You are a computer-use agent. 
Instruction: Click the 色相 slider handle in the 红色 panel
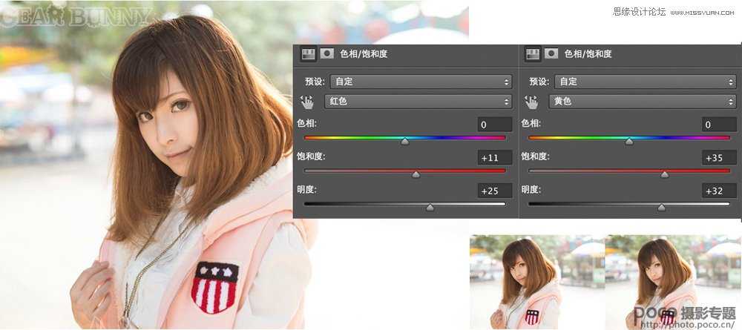[405, 141]
